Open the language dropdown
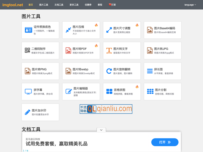Viewport: 203px width, 152px height. click(190, 5)
